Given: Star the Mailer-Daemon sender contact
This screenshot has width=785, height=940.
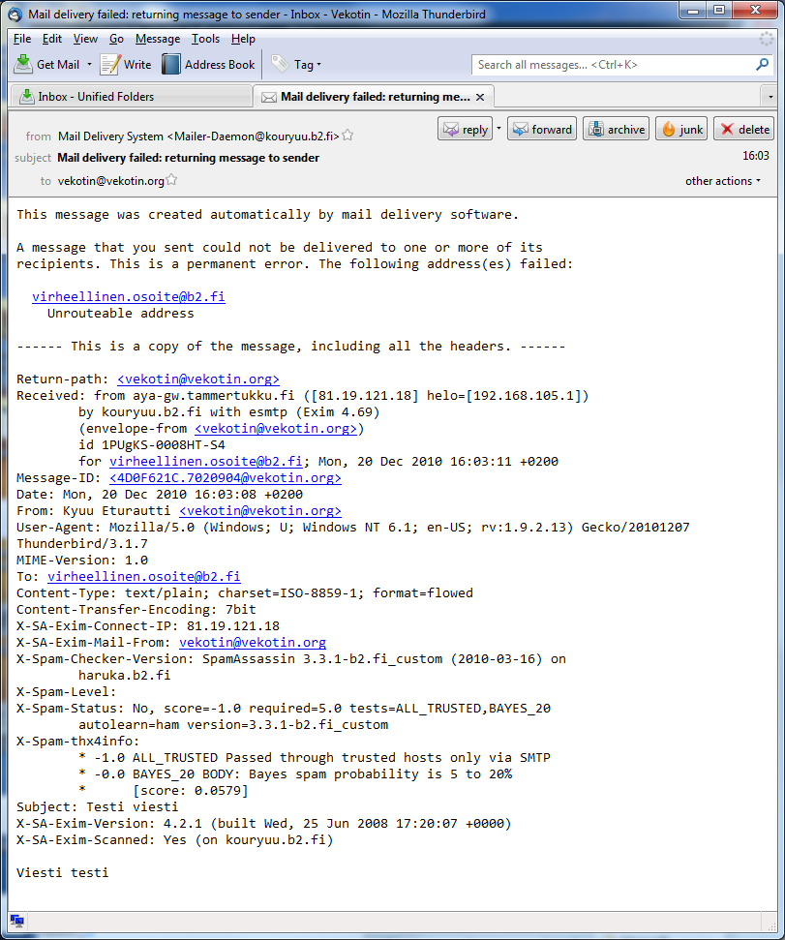Looking at the screenshot, I should pyautogui.click(x=347, y=136).
